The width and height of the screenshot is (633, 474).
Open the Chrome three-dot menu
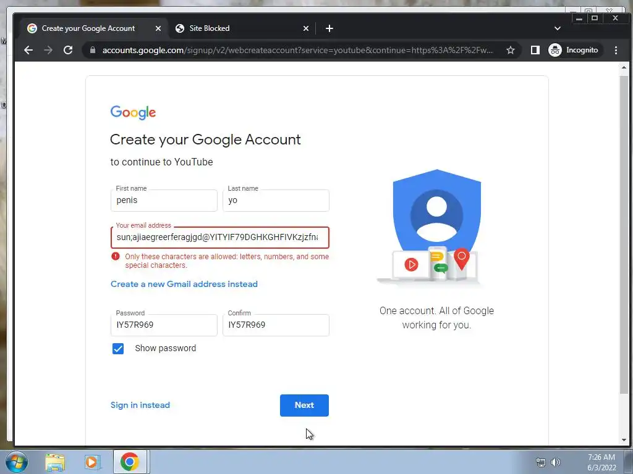pyautogui.click(x=616, y=50)
